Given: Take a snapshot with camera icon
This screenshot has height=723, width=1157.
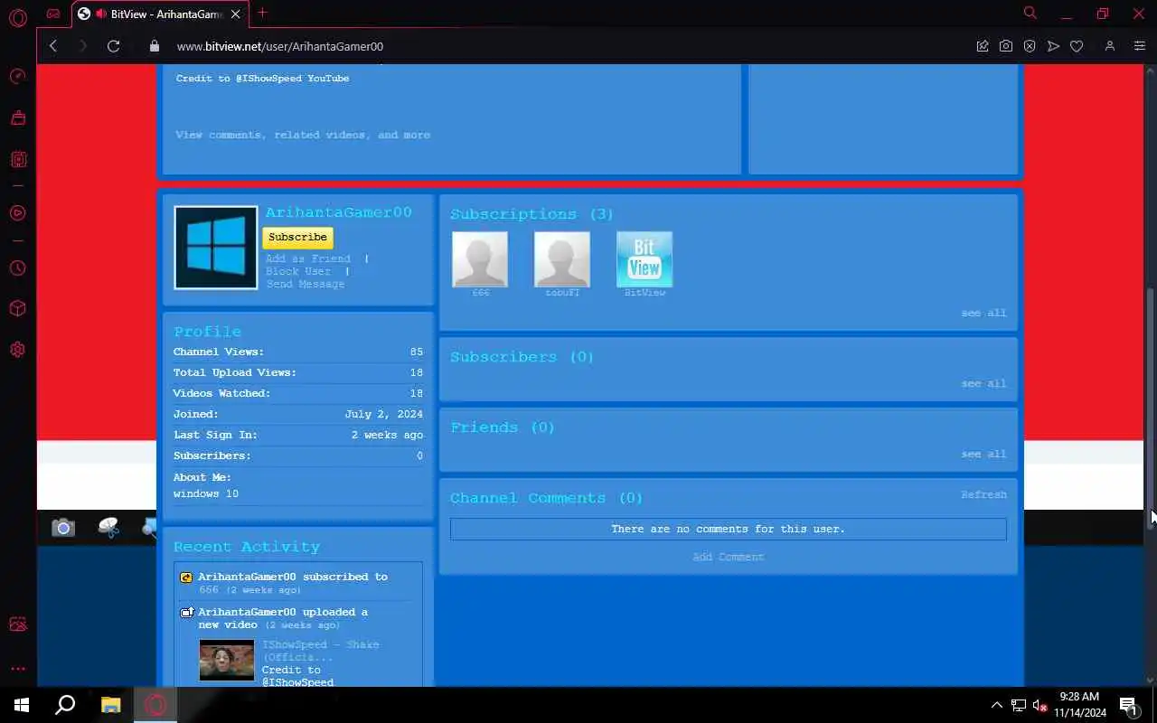Looking at the screenshot, I should 1006,46.
